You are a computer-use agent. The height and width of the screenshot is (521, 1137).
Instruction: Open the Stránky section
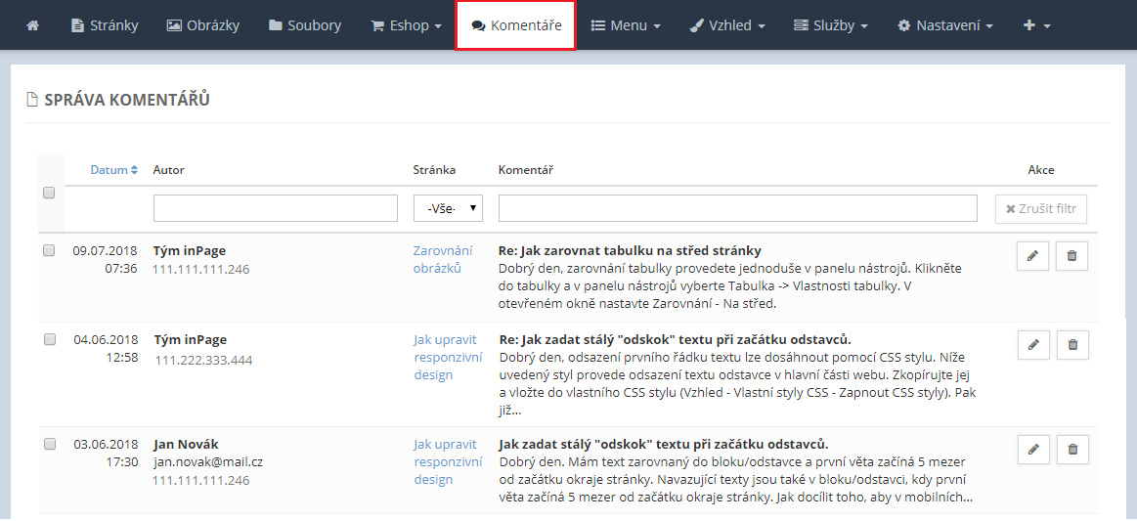click(105, 25)
